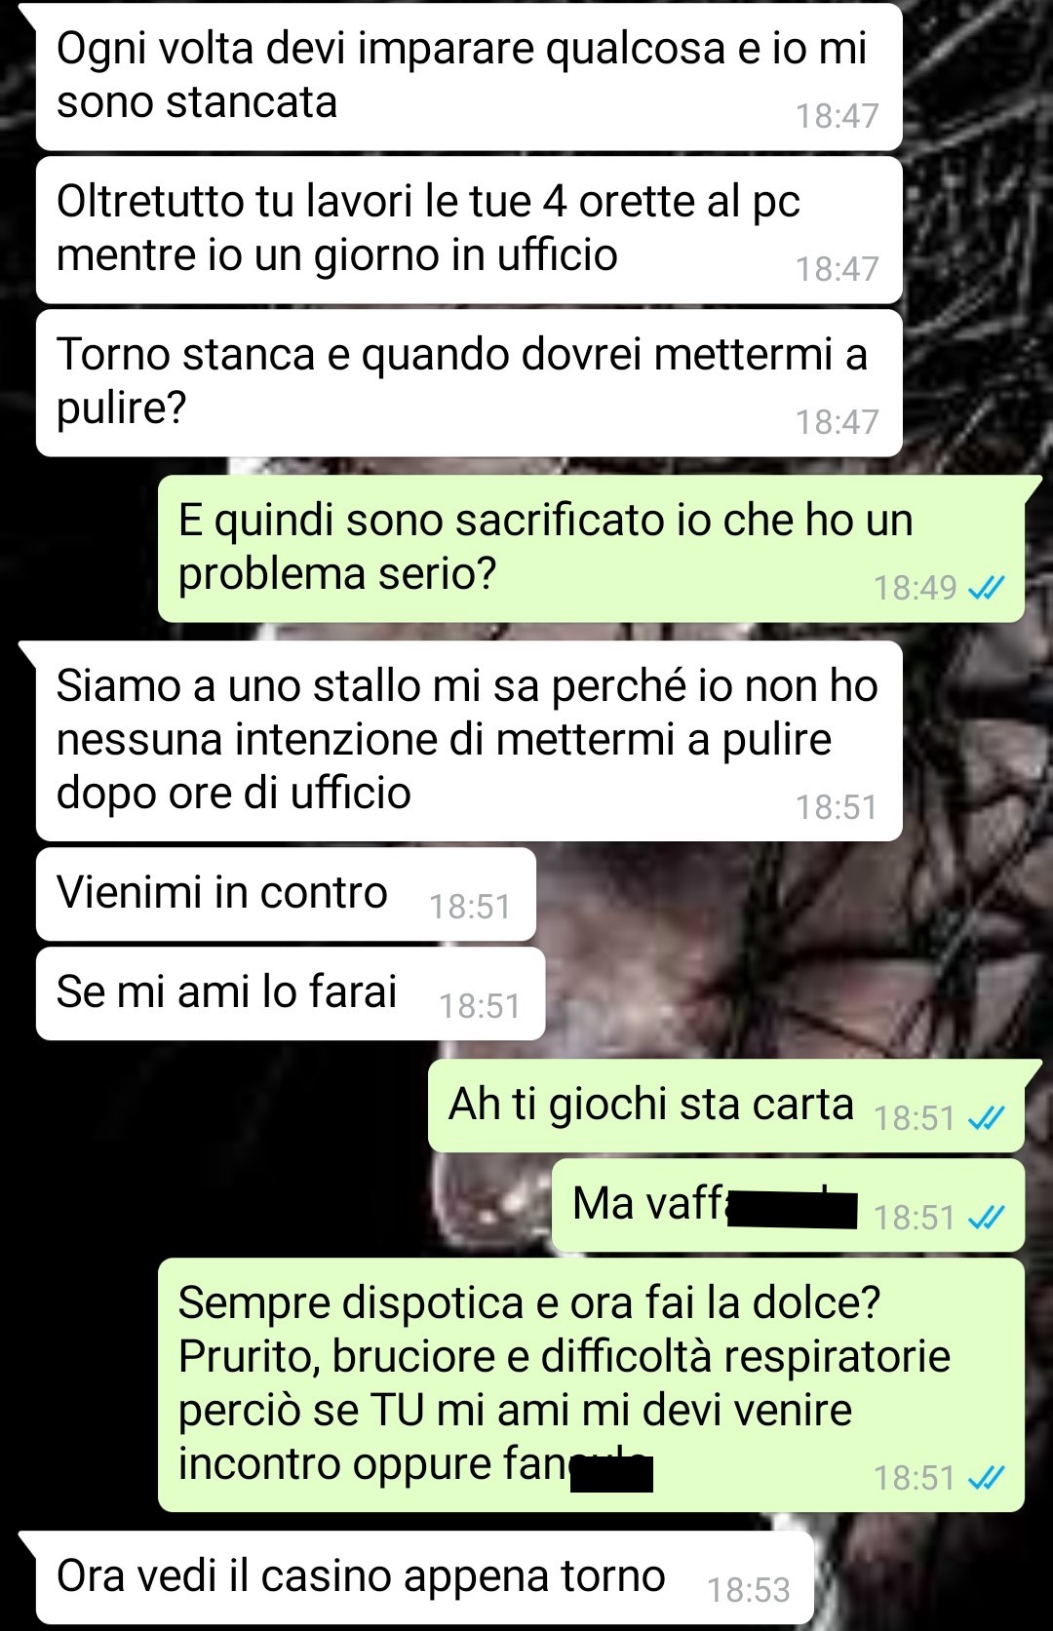The image size is (1053, 1631).
Task: Click double check marks on 'Ah ti giochi' message
Action: click(x=986, y=1118)
